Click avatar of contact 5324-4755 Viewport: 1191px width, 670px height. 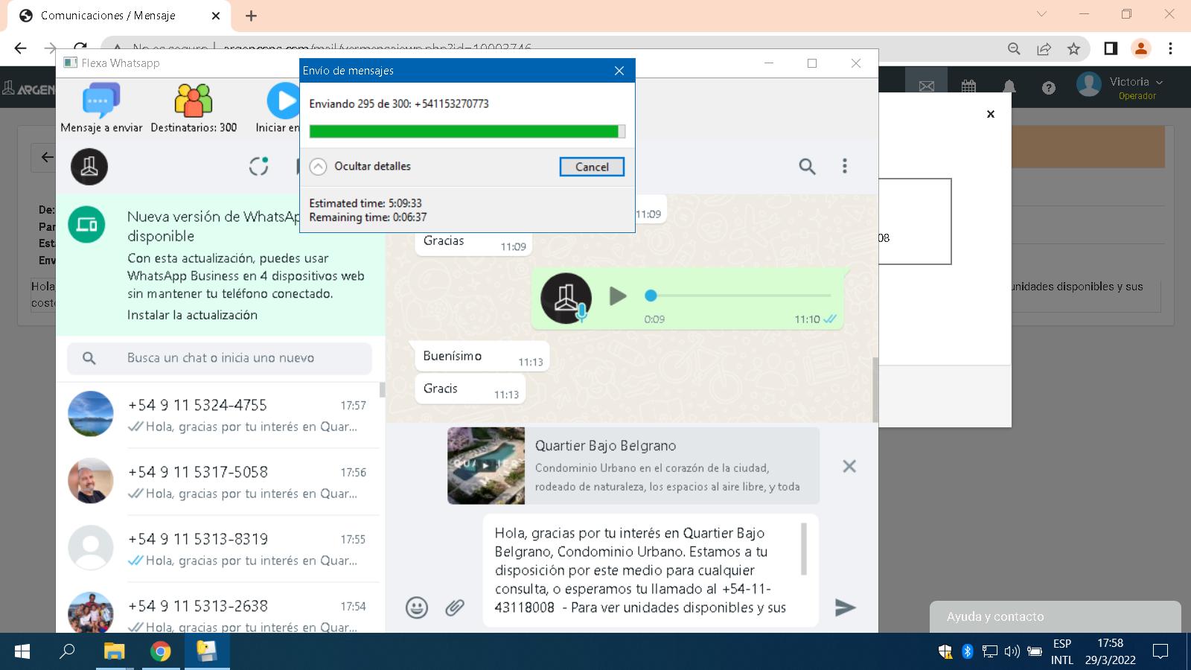coord(91,414)
